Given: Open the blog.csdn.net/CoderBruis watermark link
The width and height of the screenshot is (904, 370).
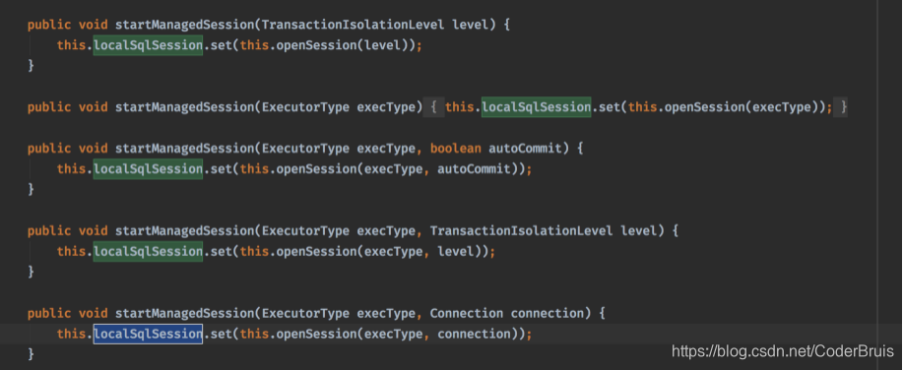Looking at the screenshot, I should pyautogui.click(x=783, y=351).
